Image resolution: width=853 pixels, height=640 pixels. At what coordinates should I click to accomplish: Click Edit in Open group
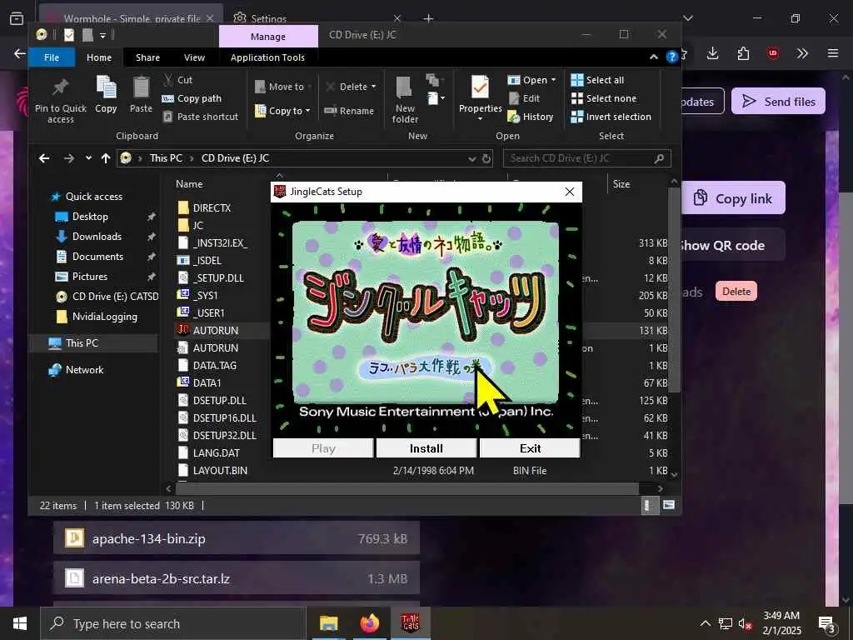(525, 98)
